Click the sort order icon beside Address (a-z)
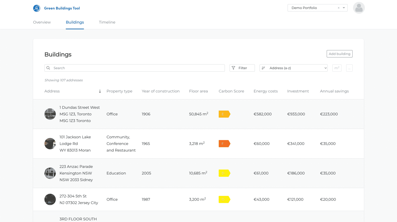The width and height of the screenshot is (397, 222). tap(263, 68)
